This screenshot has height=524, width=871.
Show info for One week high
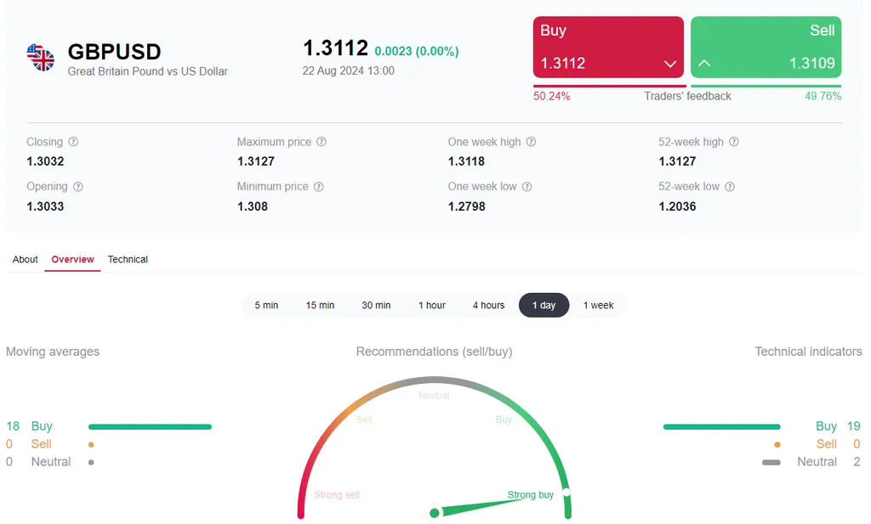click(532, 142)
